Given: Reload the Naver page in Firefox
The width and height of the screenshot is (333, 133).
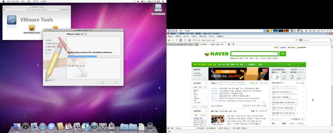Looking at the screenshot, I should pos(180,40).
